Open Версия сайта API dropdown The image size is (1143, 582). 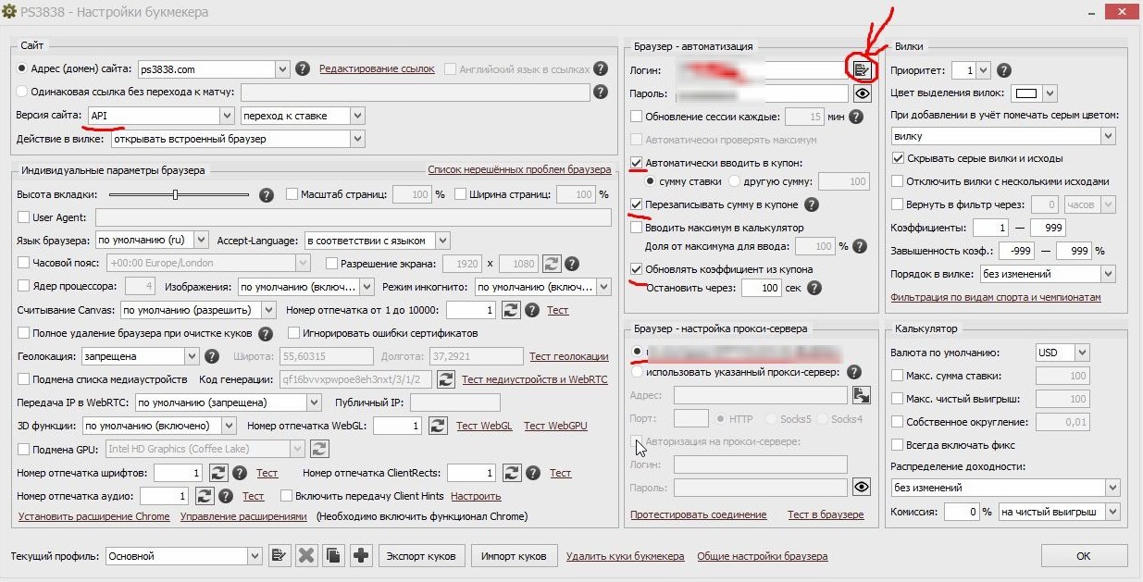pyautogui.click(x=161, y=115)
